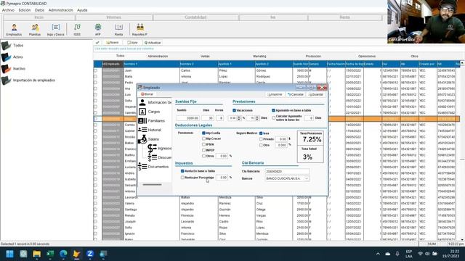Open the Bancos dropdown list

point(307,179)
